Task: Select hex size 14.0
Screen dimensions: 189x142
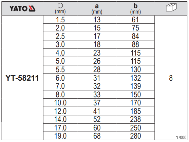Action: (60, 120)
